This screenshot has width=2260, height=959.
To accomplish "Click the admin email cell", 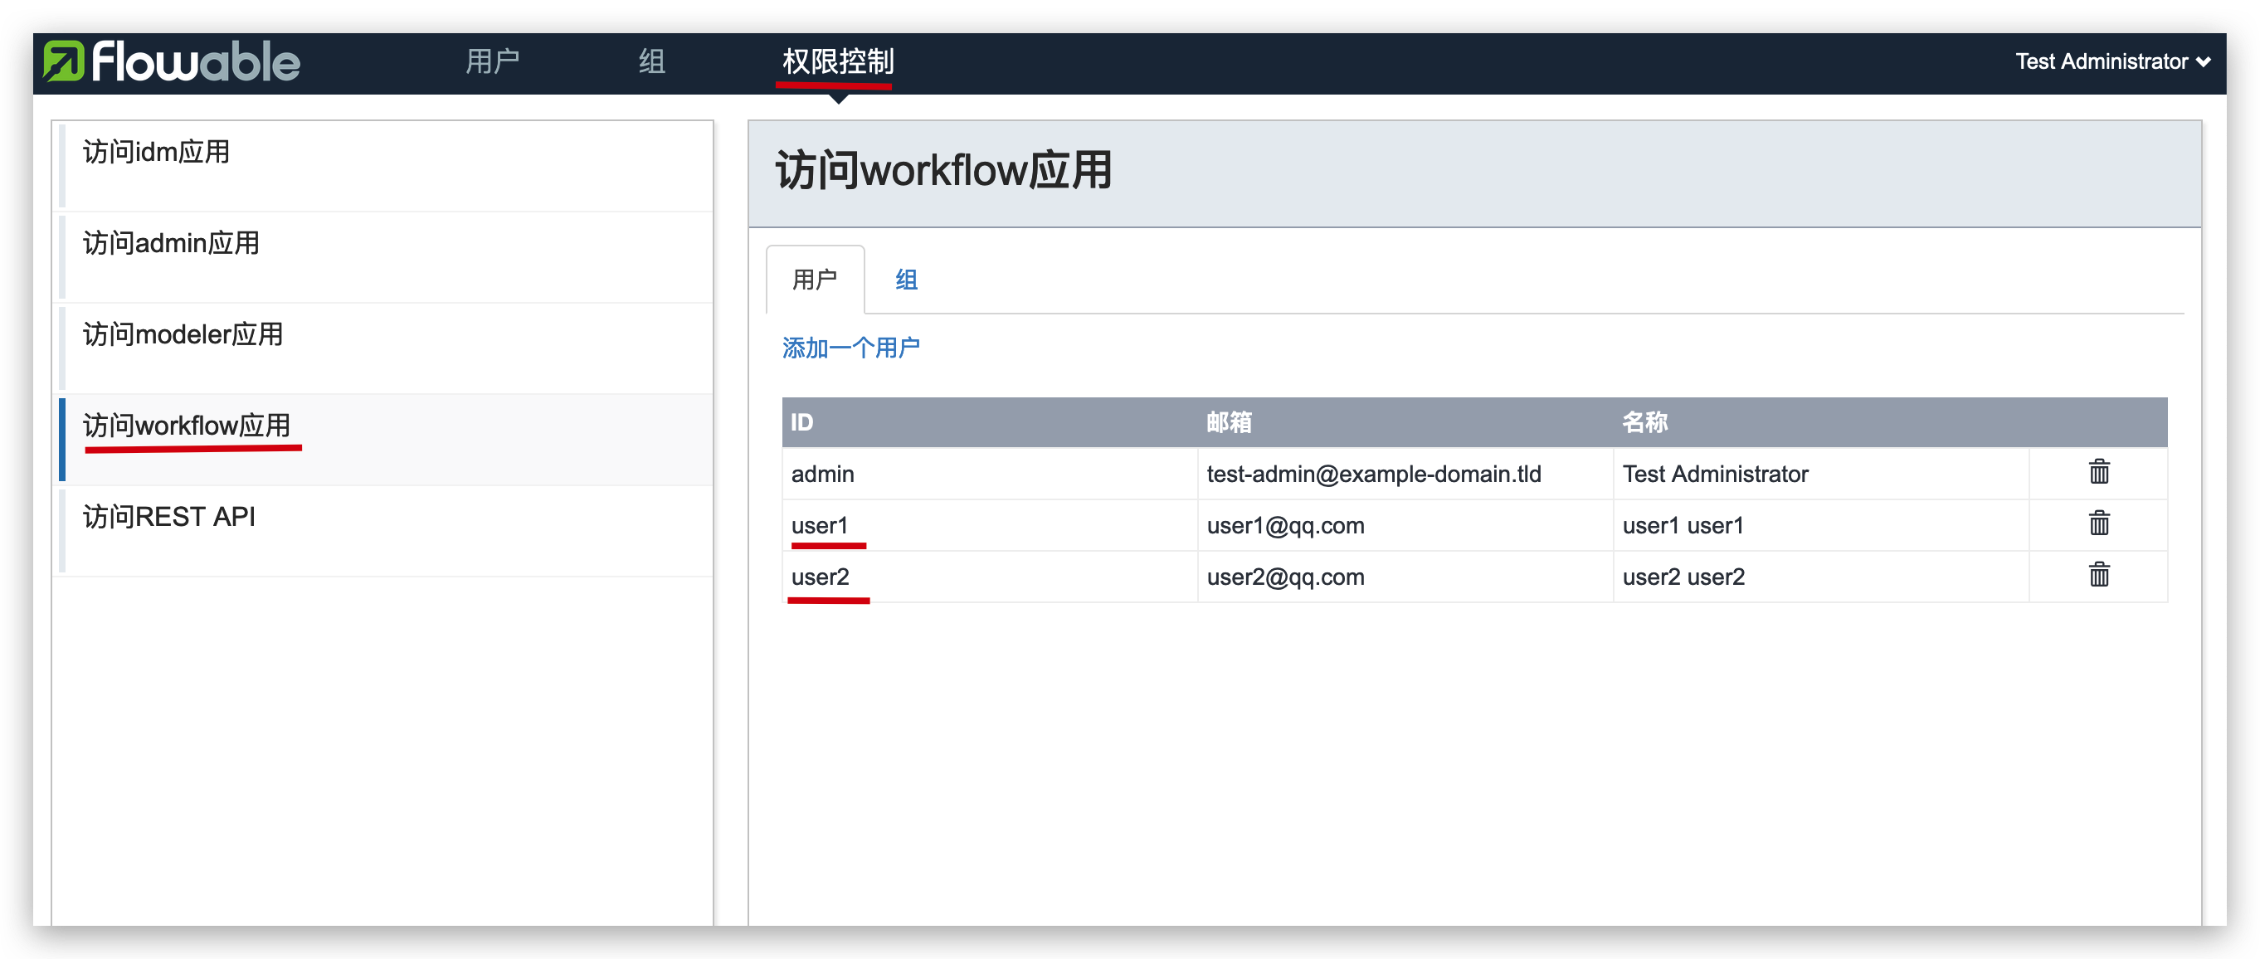I will 1373,474.
